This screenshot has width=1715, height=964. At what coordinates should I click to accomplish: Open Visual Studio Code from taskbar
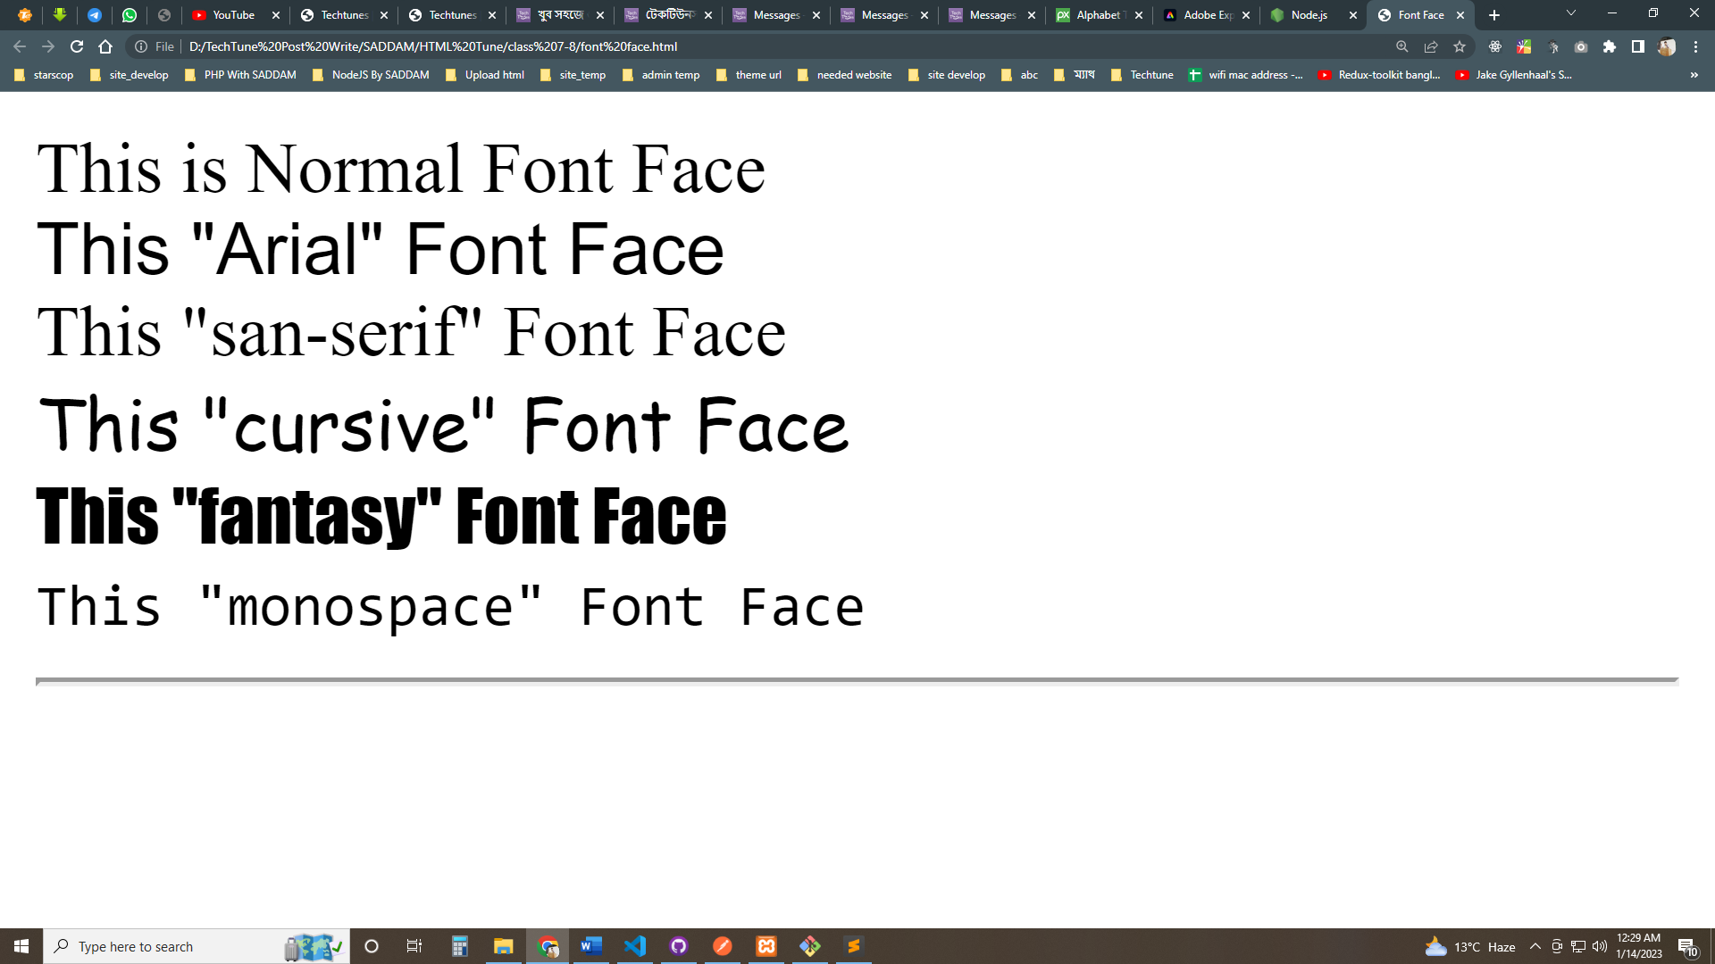click(635, 946)
